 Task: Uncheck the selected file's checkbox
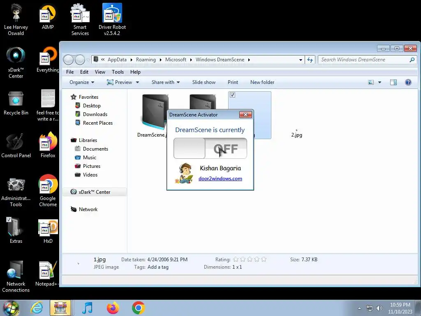tap(233, 95)
